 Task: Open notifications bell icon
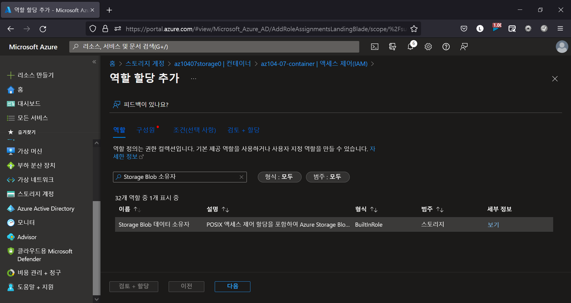[411, 47]
